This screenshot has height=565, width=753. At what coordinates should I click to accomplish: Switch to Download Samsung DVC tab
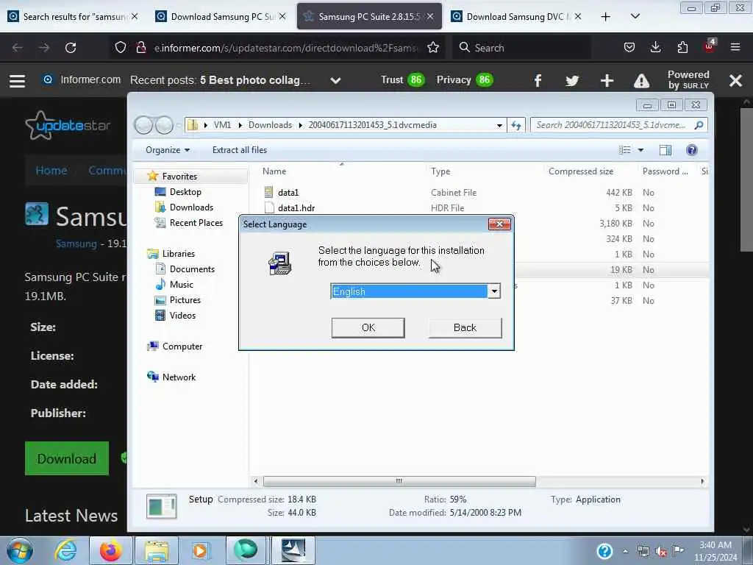(517, 16)
